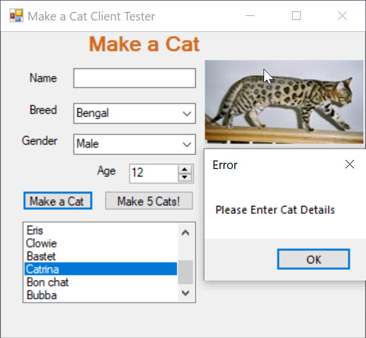
Task: Click the list scrollbar down arrow
Action: (186, 292)
